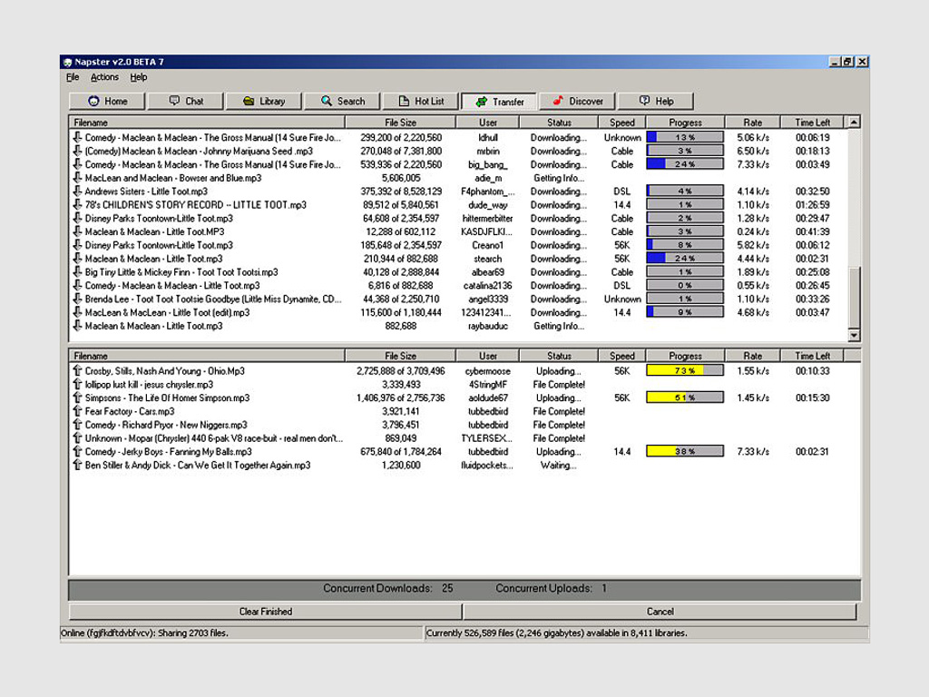Click upload icon for Unknown - Mopar (Chrysler) 440
Image resolution: width=929 pixels, height=697 pixels.
click(77, 438)
